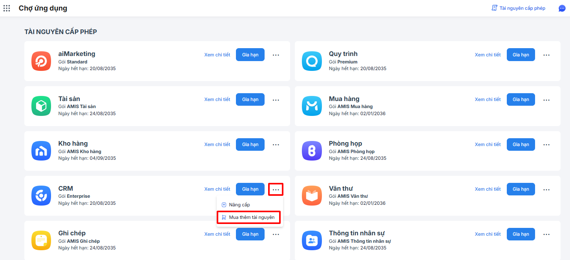Click the Ghi chép app icon

coord(41,240)
